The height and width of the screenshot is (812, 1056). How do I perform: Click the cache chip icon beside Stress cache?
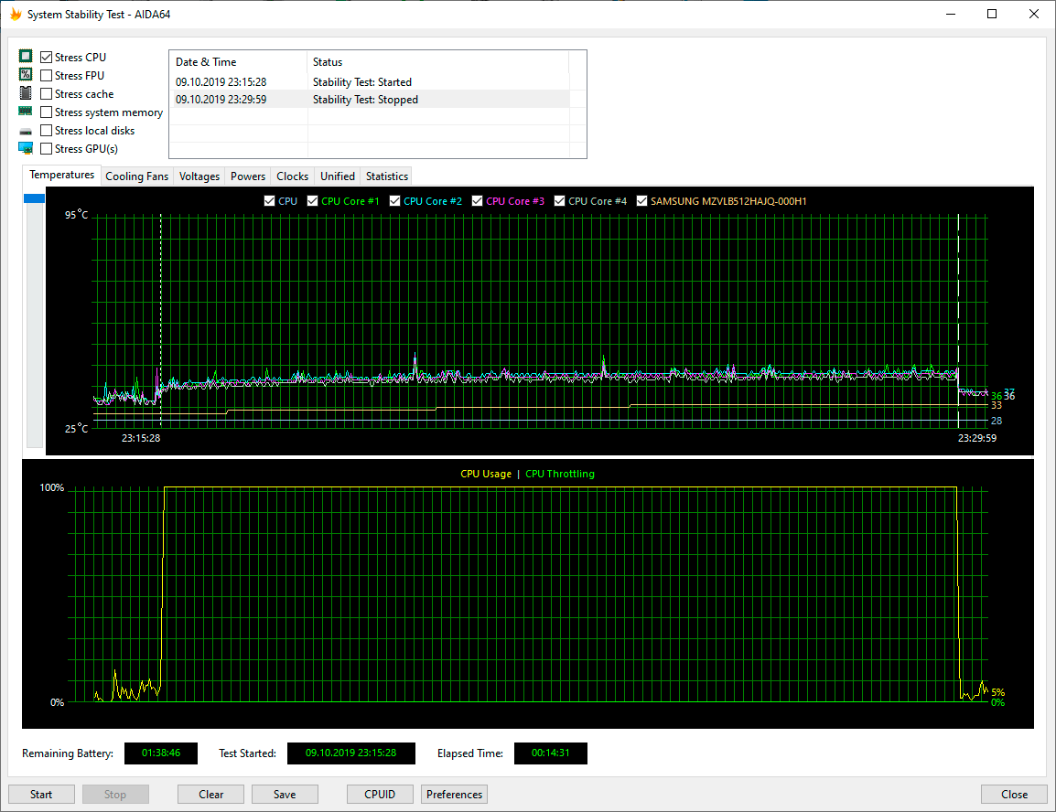(x=26, y=93)
